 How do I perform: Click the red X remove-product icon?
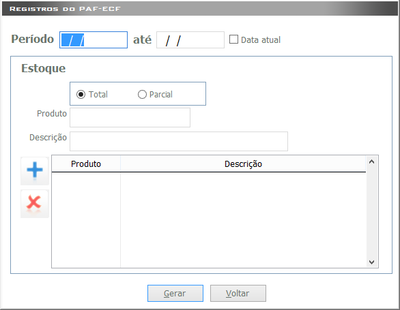coord(35,204)
